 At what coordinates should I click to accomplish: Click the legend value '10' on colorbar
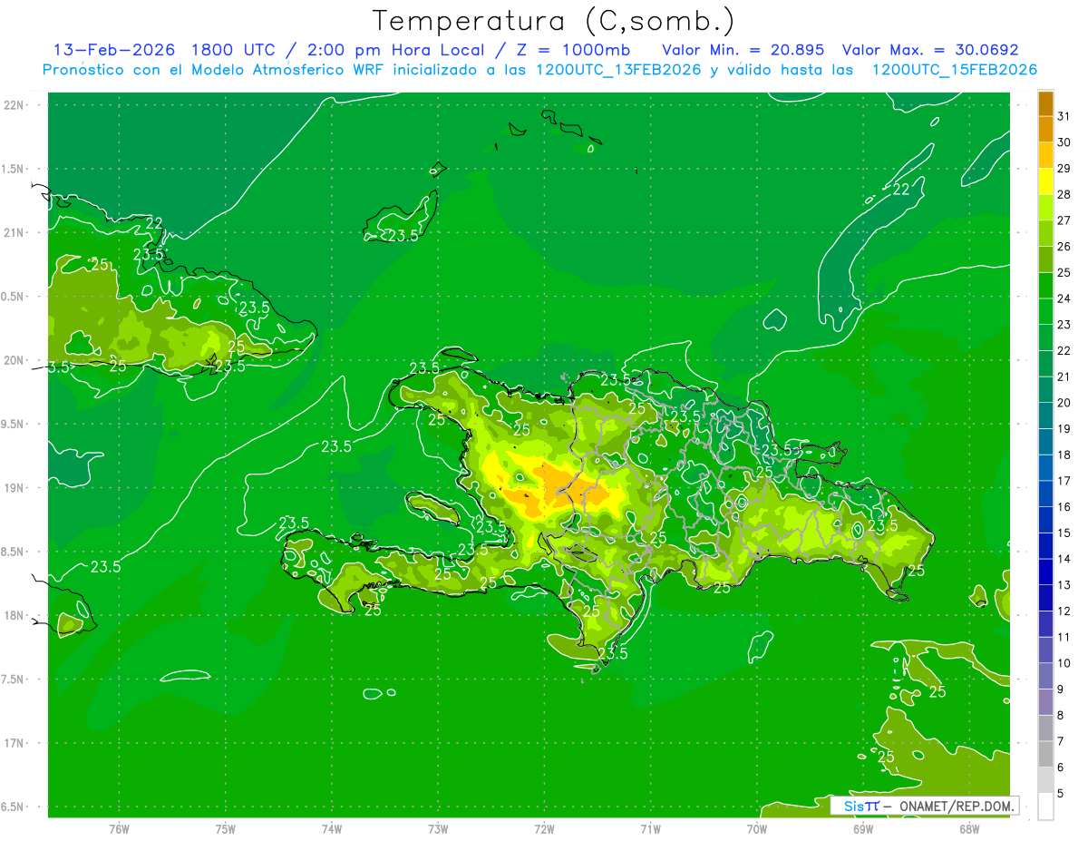[x=1064, y=663]
